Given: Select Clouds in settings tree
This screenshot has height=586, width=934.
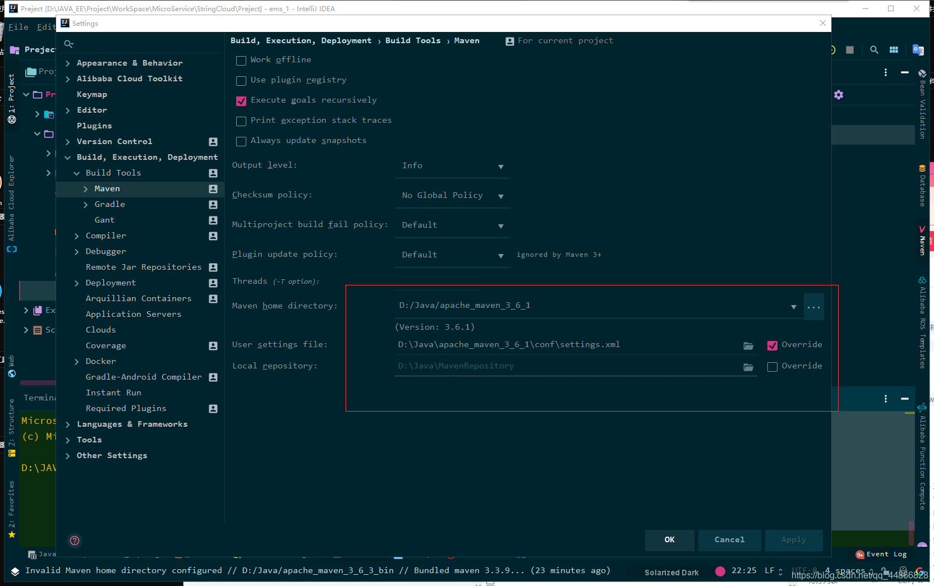Looking at the screenshot, I should point(100,330).
